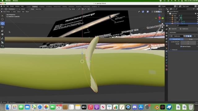Open the Edit menu
This screenshot has width=198, height=111.
click(7, 6)
